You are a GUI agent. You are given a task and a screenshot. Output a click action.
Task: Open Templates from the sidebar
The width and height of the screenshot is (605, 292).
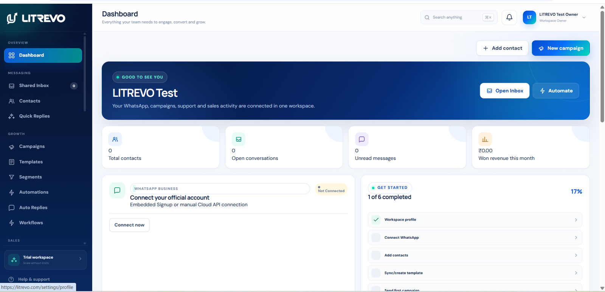[43, 162]
